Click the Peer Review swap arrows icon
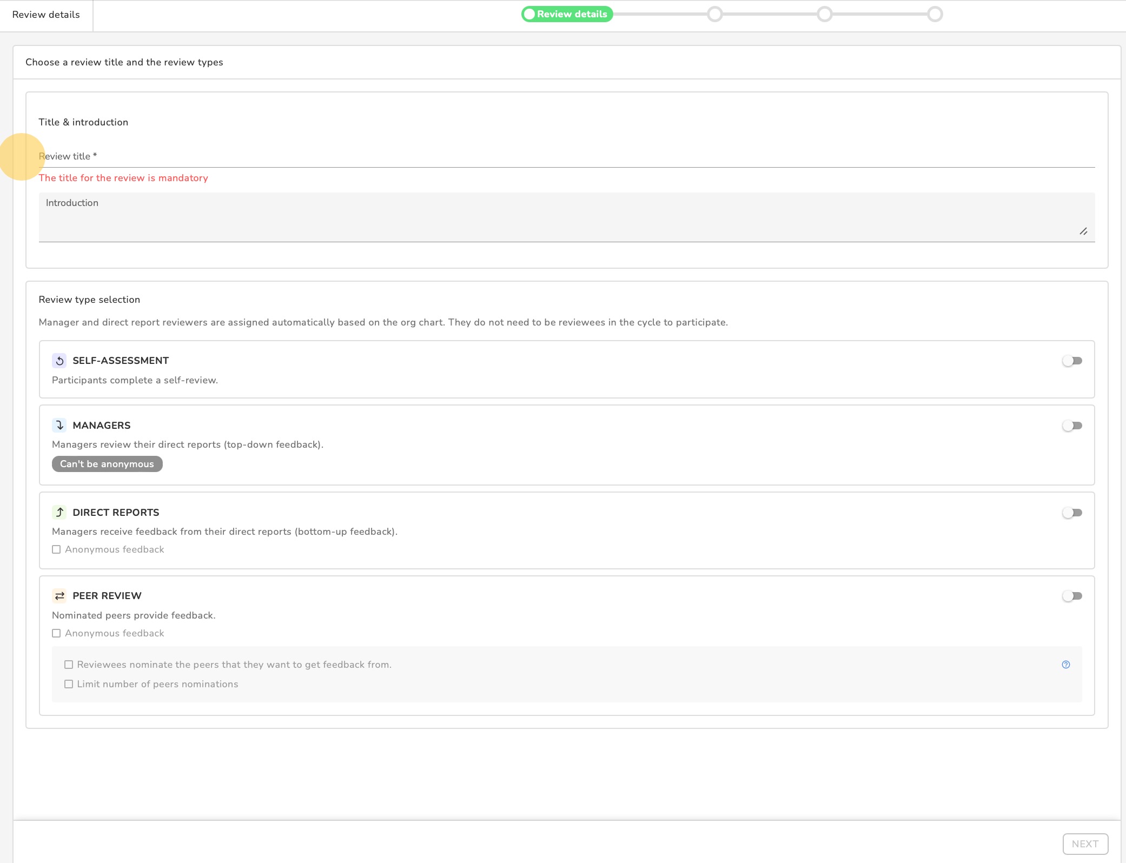Viewport: 1126px width, 863px height. (59, 596)
